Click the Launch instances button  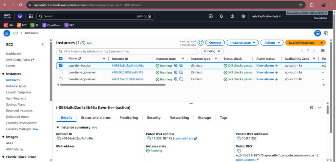point(301,43)
